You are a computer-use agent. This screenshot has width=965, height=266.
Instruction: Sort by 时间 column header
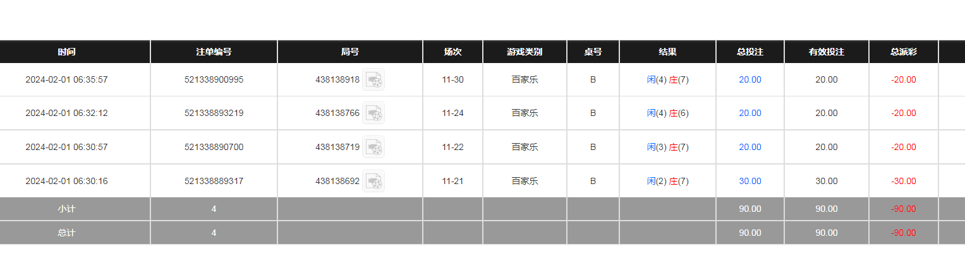[66, 52]
